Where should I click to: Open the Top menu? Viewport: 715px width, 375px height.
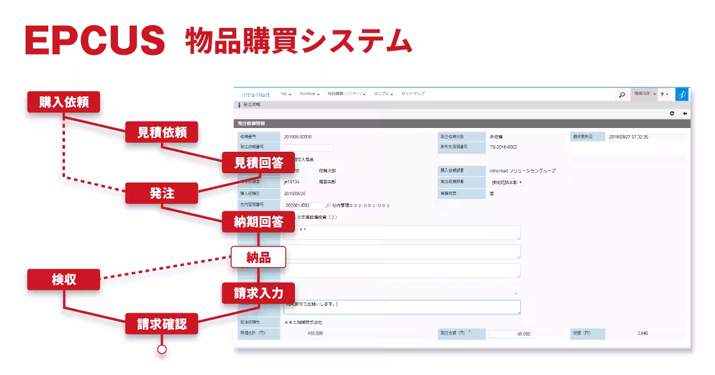[x=286, y=94]
